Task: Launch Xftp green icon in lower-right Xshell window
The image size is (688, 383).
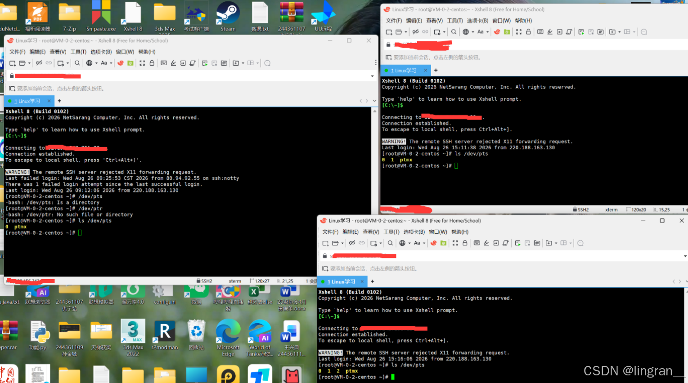Action: [443, 243]
